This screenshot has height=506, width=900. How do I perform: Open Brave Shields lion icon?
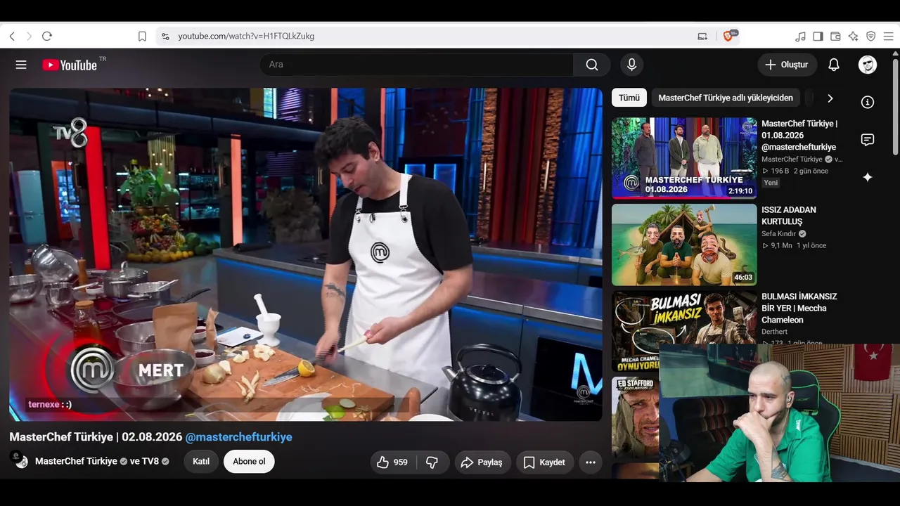pyautogui.click(x=728, y=36)
